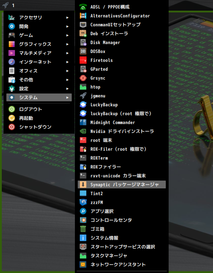Image resolution: width=213 pixels, height=273 pixels.
Task: Click the コントロールセンタ icon
Action: (83, 220)
